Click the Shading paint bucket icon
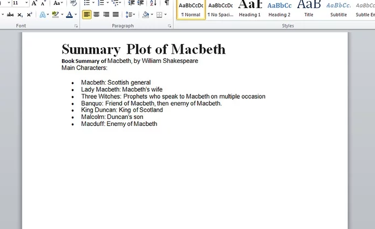 click(x=146, y=15)
